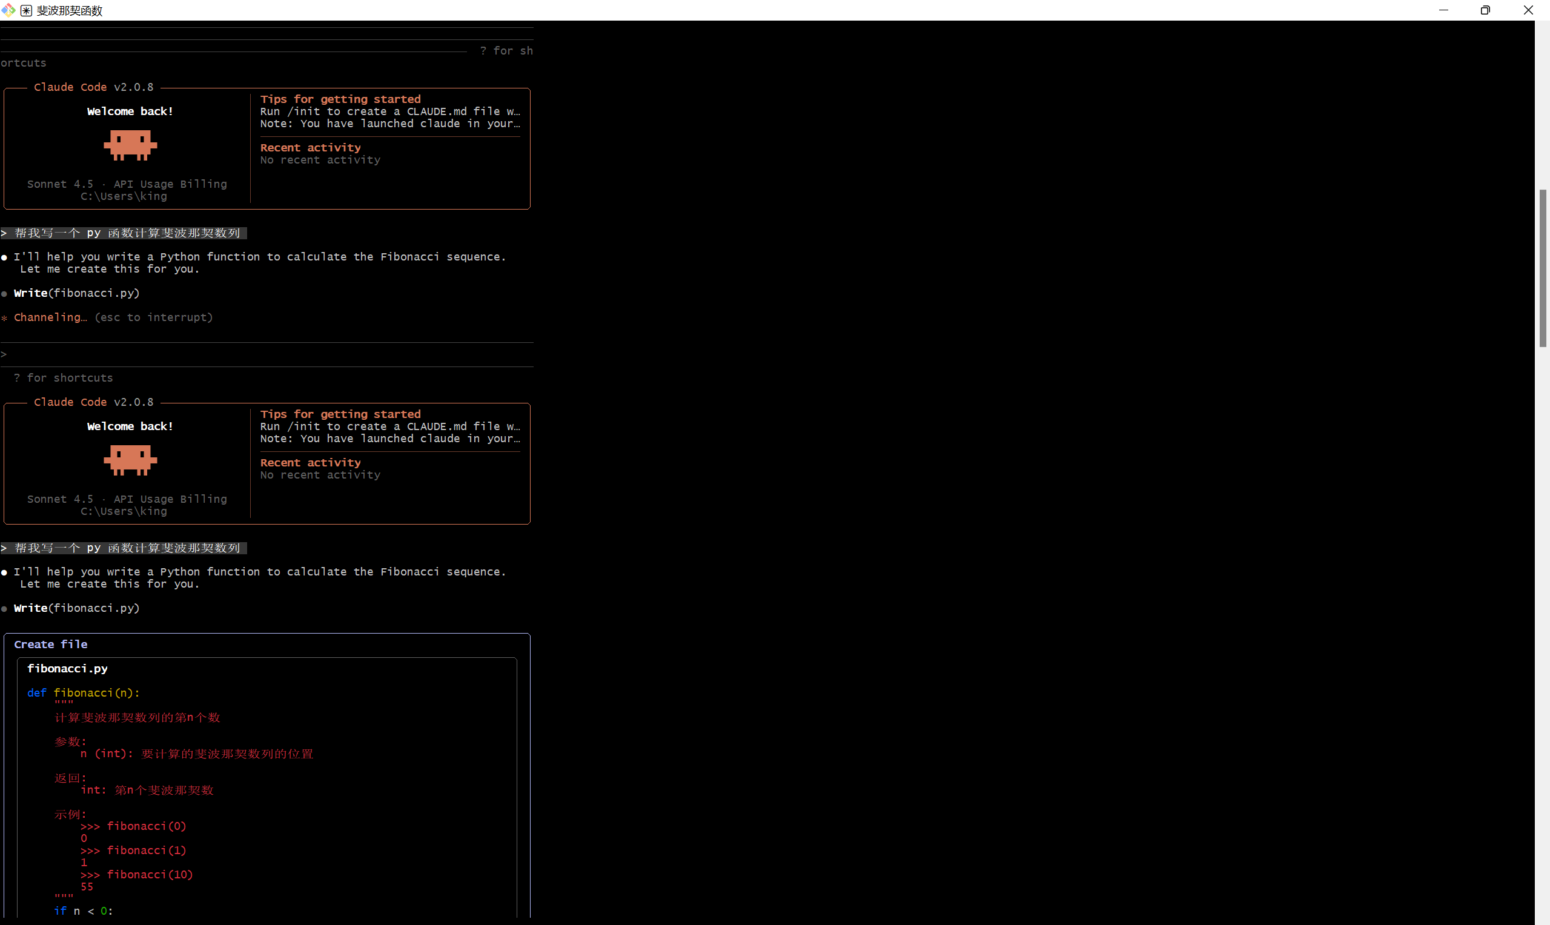Click 'Welcome back!' in the first welcome panel
This screenshot has width=1550, height=925.
[130, 111]
